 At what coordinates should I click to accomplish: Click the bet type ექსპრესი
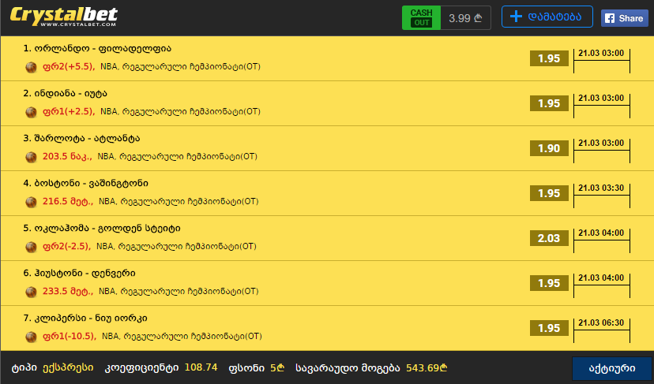(x=68, y=367)
